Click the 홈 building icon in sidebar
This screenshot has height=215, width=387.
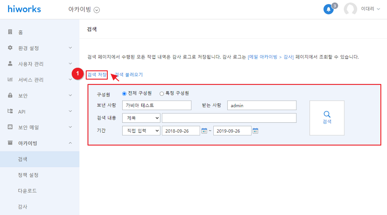point(10,32)
